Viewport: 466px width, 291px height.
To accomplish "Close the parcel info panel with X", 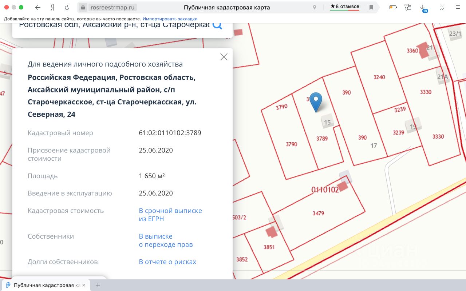I will click(x=224, y=57).
